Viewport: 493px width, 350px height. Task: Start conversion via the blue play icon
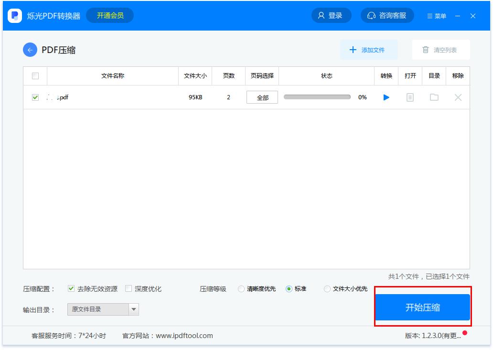tap(386, 97)
